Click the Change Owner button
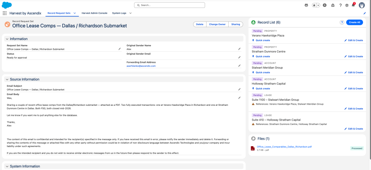Viewport: 371px width, 170px height. click(217, 24)
